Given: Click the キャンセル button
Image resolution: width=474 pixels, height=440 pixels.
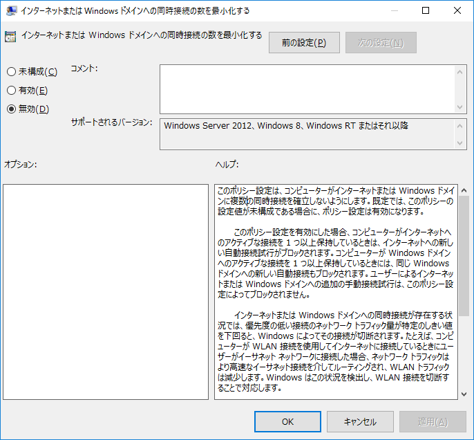Looking at the screenshot, I should [x=360, y=421].
